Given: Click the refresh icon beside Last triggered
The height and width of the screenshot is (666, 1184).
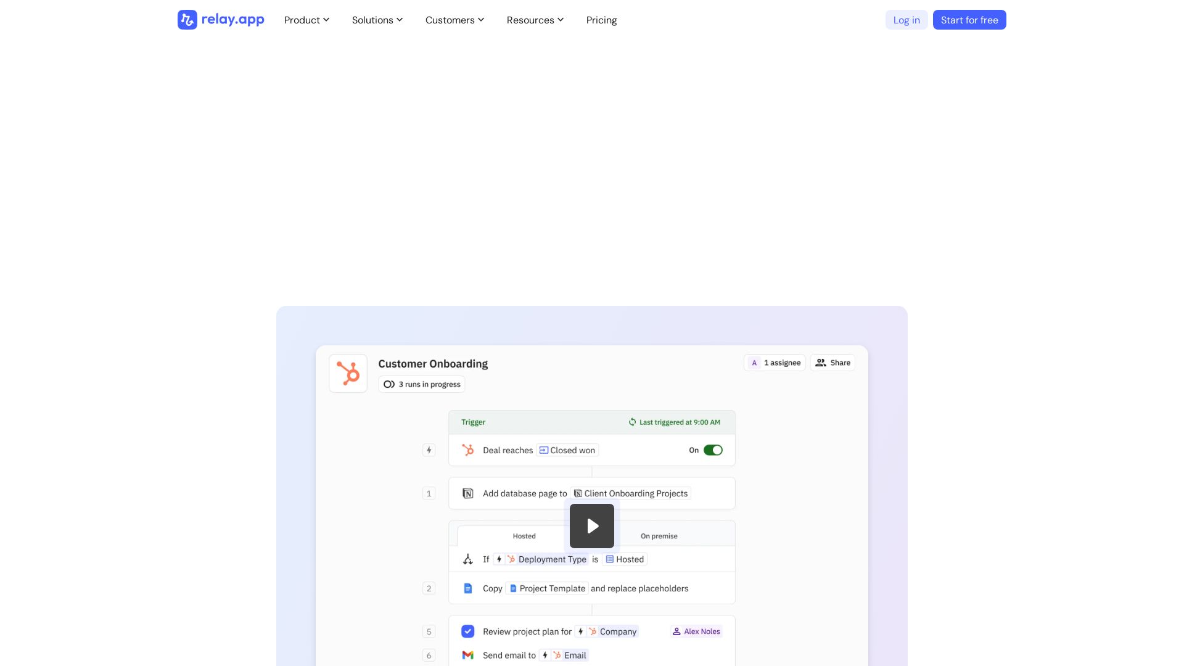Looking at the screenshot, I should pos(632,422).
